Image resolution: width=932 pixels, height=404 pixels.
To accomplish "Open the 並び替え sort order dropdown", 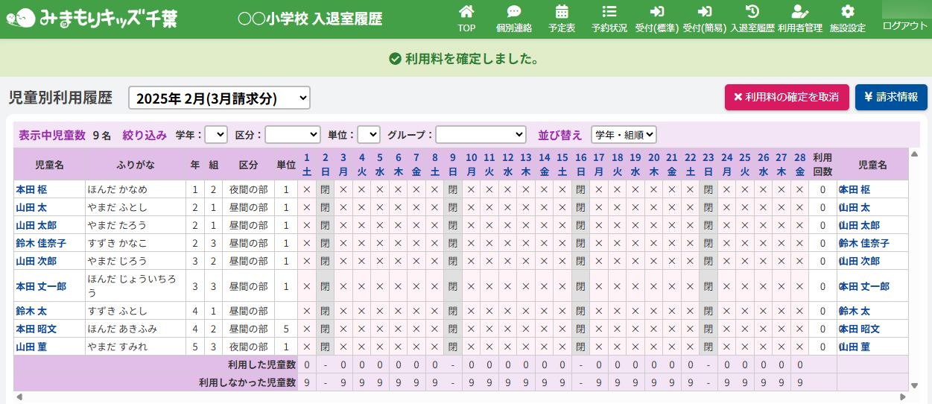I will pyautogui.click(x=624, y=135).
